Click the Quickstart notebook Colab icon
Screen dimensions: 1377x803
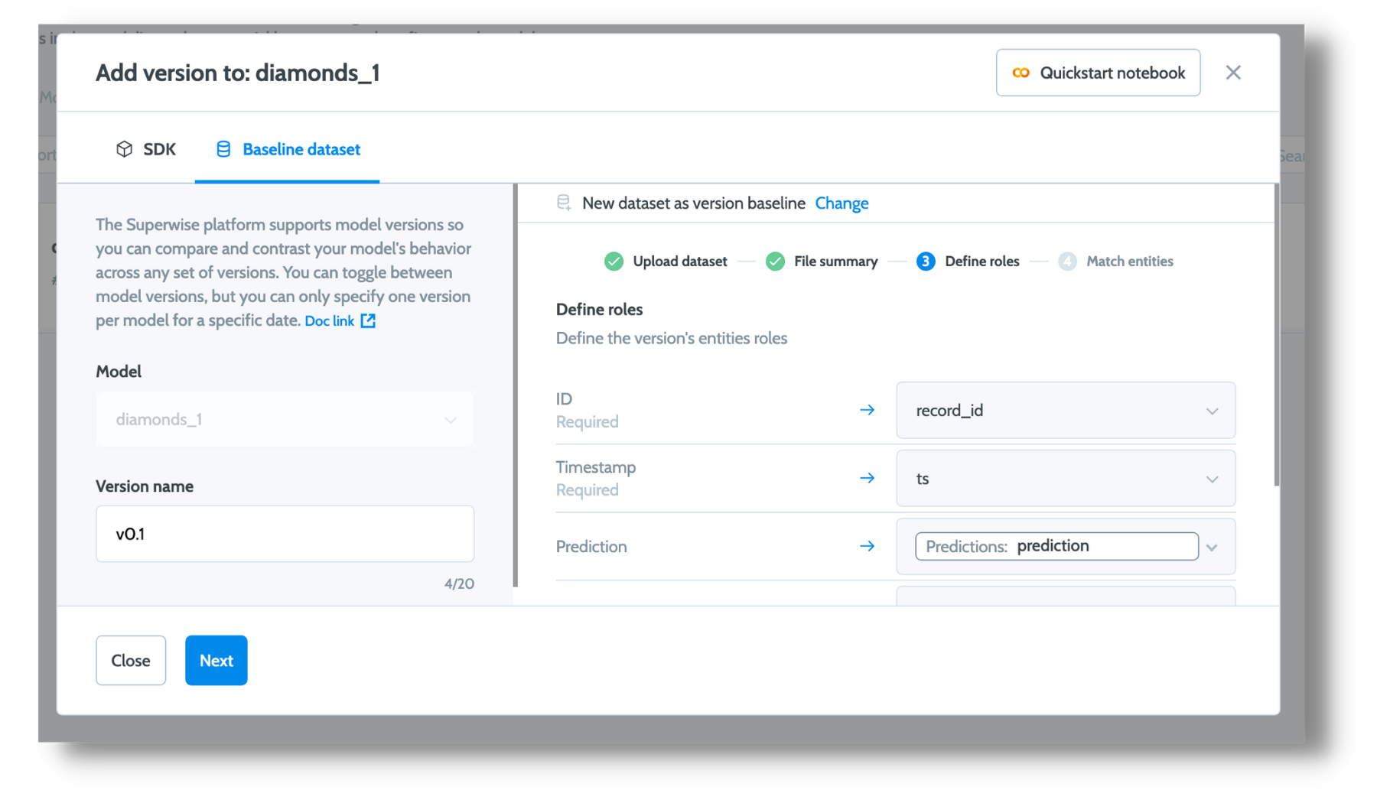pos(1021,73)
